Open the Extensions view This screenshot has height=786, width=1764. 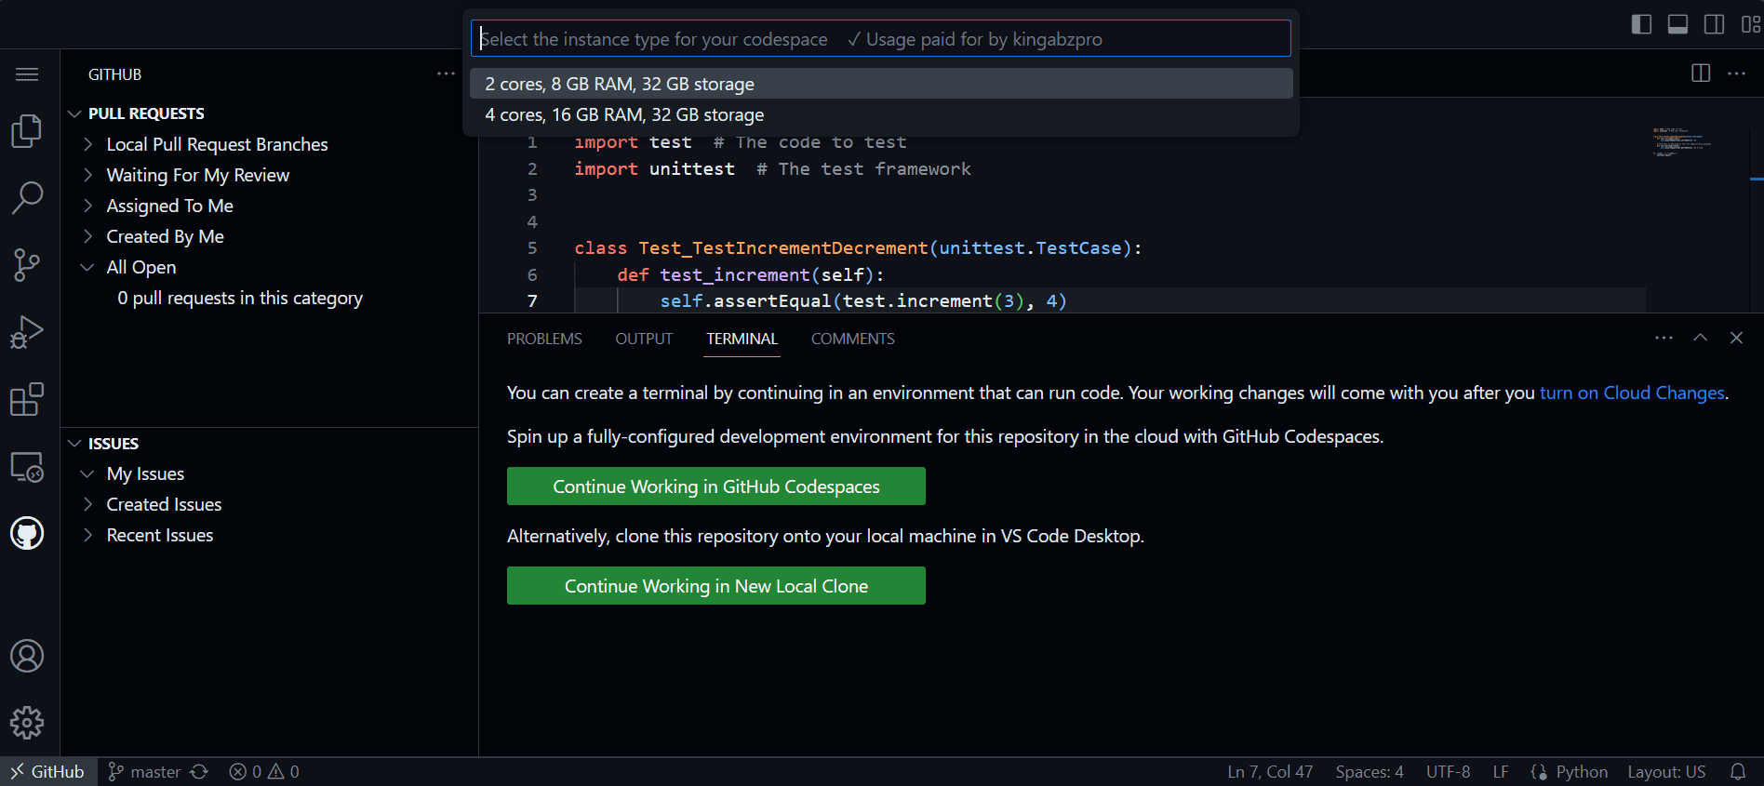27,399
